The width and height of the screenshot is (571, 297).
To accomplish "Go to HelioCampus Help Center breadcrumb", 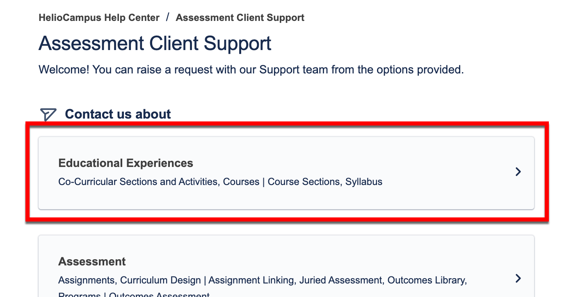I will [x=99, y=18].
